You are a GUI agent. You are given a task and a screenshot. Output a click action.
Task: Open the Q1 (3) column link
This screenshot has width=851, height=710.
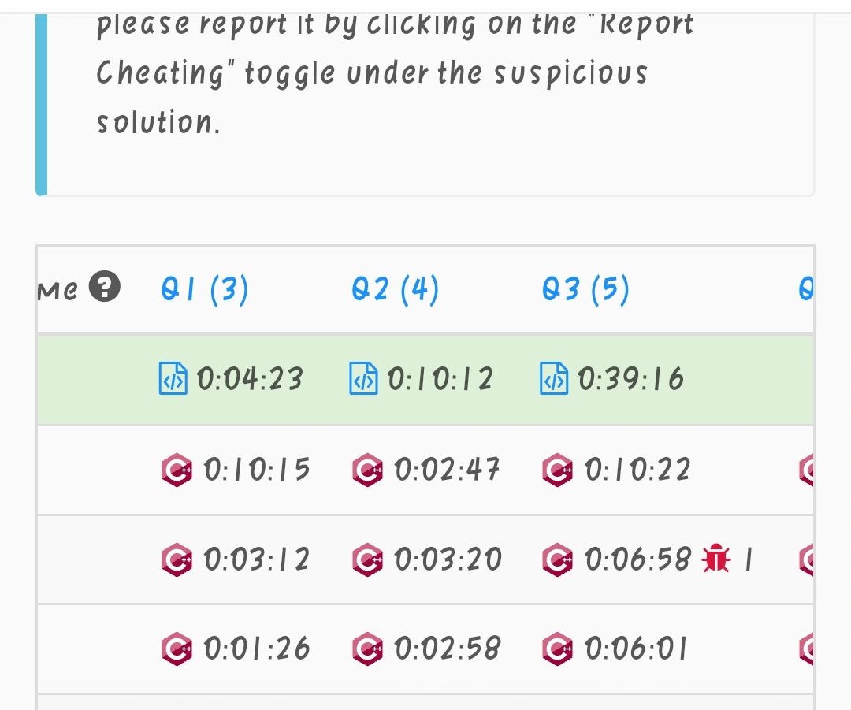pyautogui.click(x=205, y=288)
